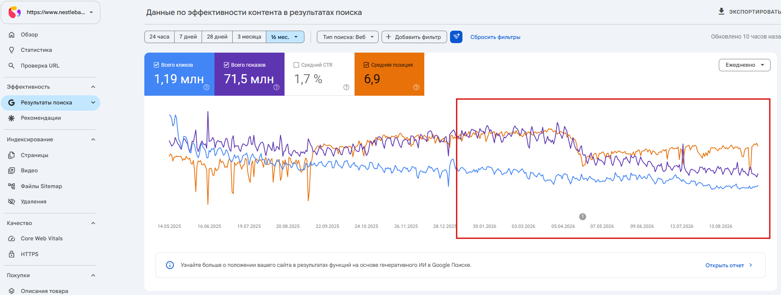The image size is (781, 295).
Task: Open the Тип поиска: Веб dropdown
Action: tap(348, 37)
